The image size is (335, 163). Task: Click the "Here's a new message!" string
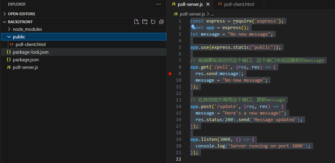click(x=253, y=113)
